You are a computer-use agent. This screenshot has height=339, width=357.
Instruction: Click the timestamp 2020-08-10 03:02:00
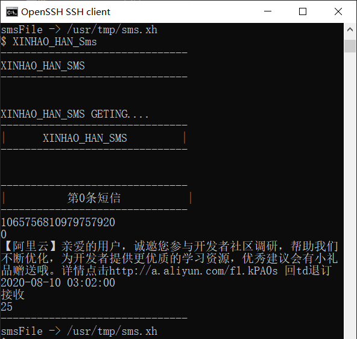point(58,283)
